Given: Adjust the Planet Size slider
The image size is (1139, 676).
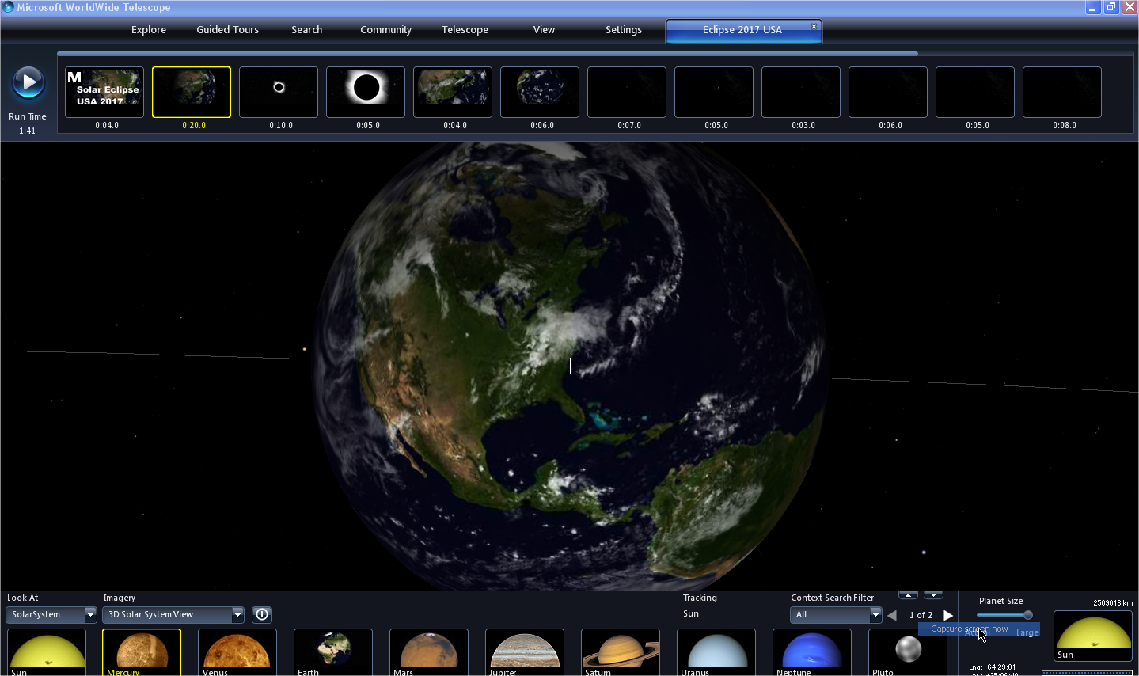Looking at the screenshot, I should coord(1027,615).
